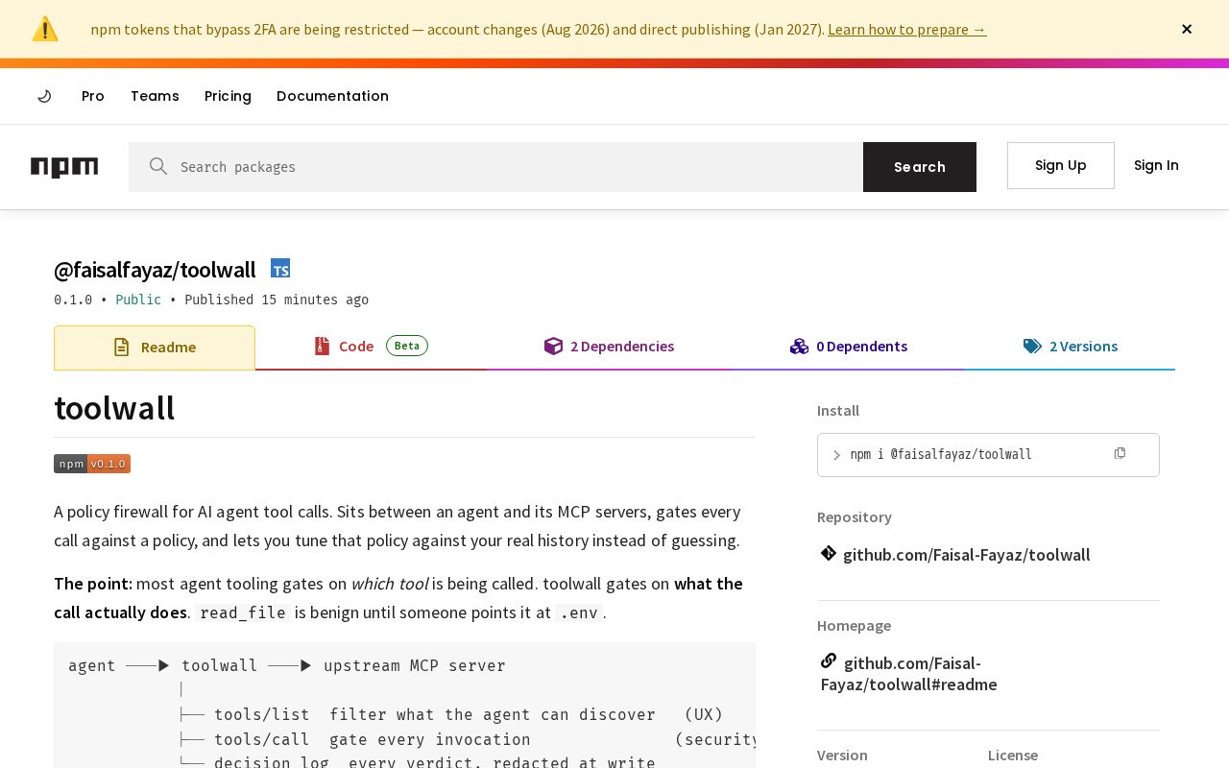Click the inline '.env' code text
This screenshot has width=1229, height=768.
tap(579, 612)
